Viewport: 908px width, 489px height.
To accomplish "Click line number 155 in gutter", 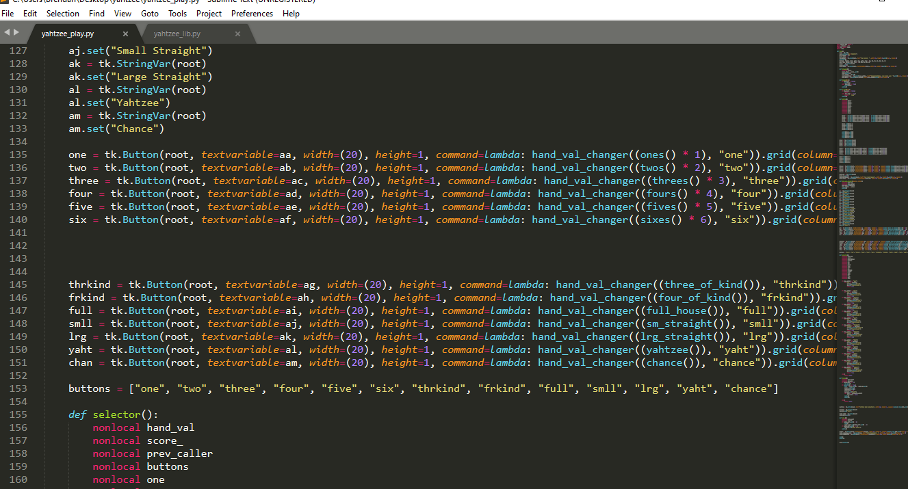I will click(x=18, y=414).
